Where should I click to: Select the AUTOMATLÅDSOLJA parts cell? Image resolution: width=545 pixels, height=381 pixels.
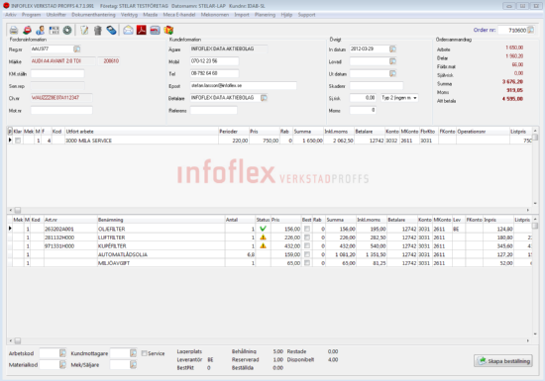161,254
